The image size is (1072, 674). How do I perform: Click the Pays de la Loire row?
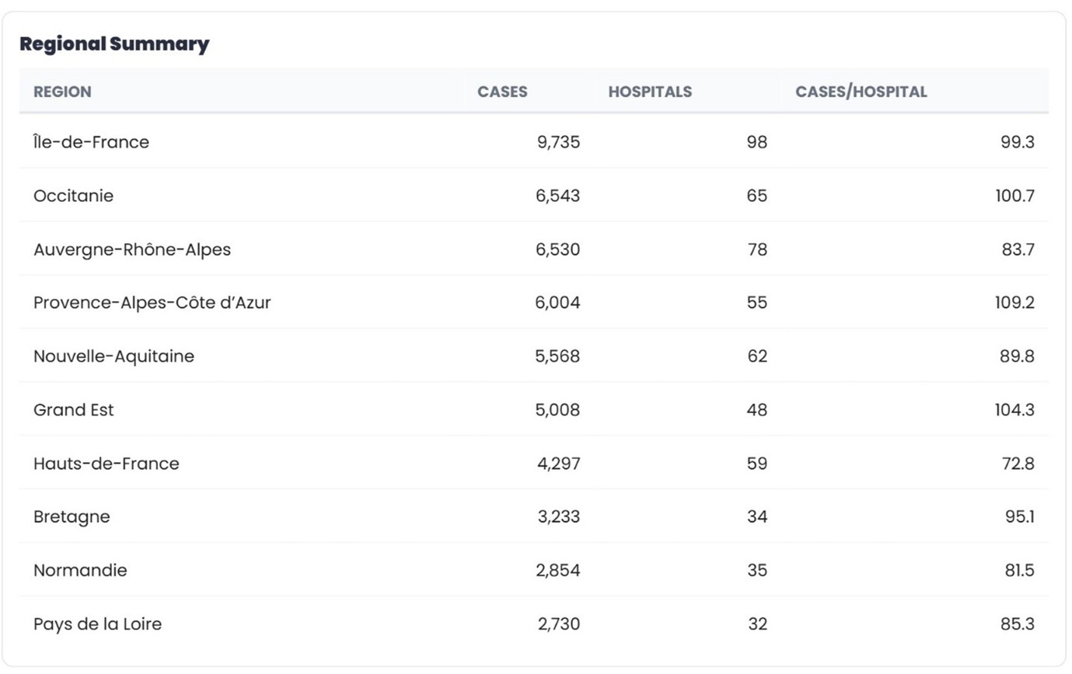coord(97,624)
